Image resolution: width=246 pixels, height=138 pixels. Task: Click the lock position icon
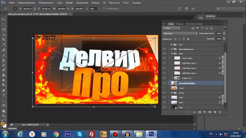(184, 39)
